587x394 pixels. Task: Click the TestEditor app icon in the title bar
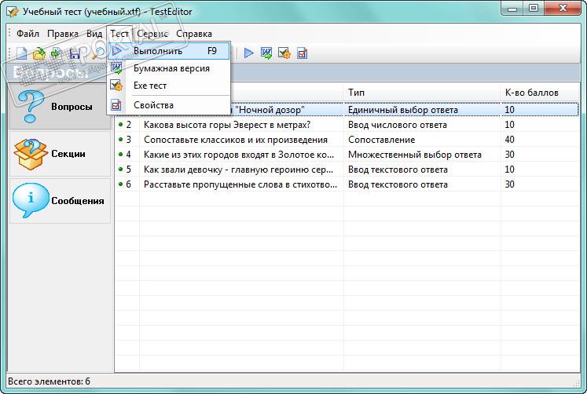pyautogui.click(x=12, y=11)
